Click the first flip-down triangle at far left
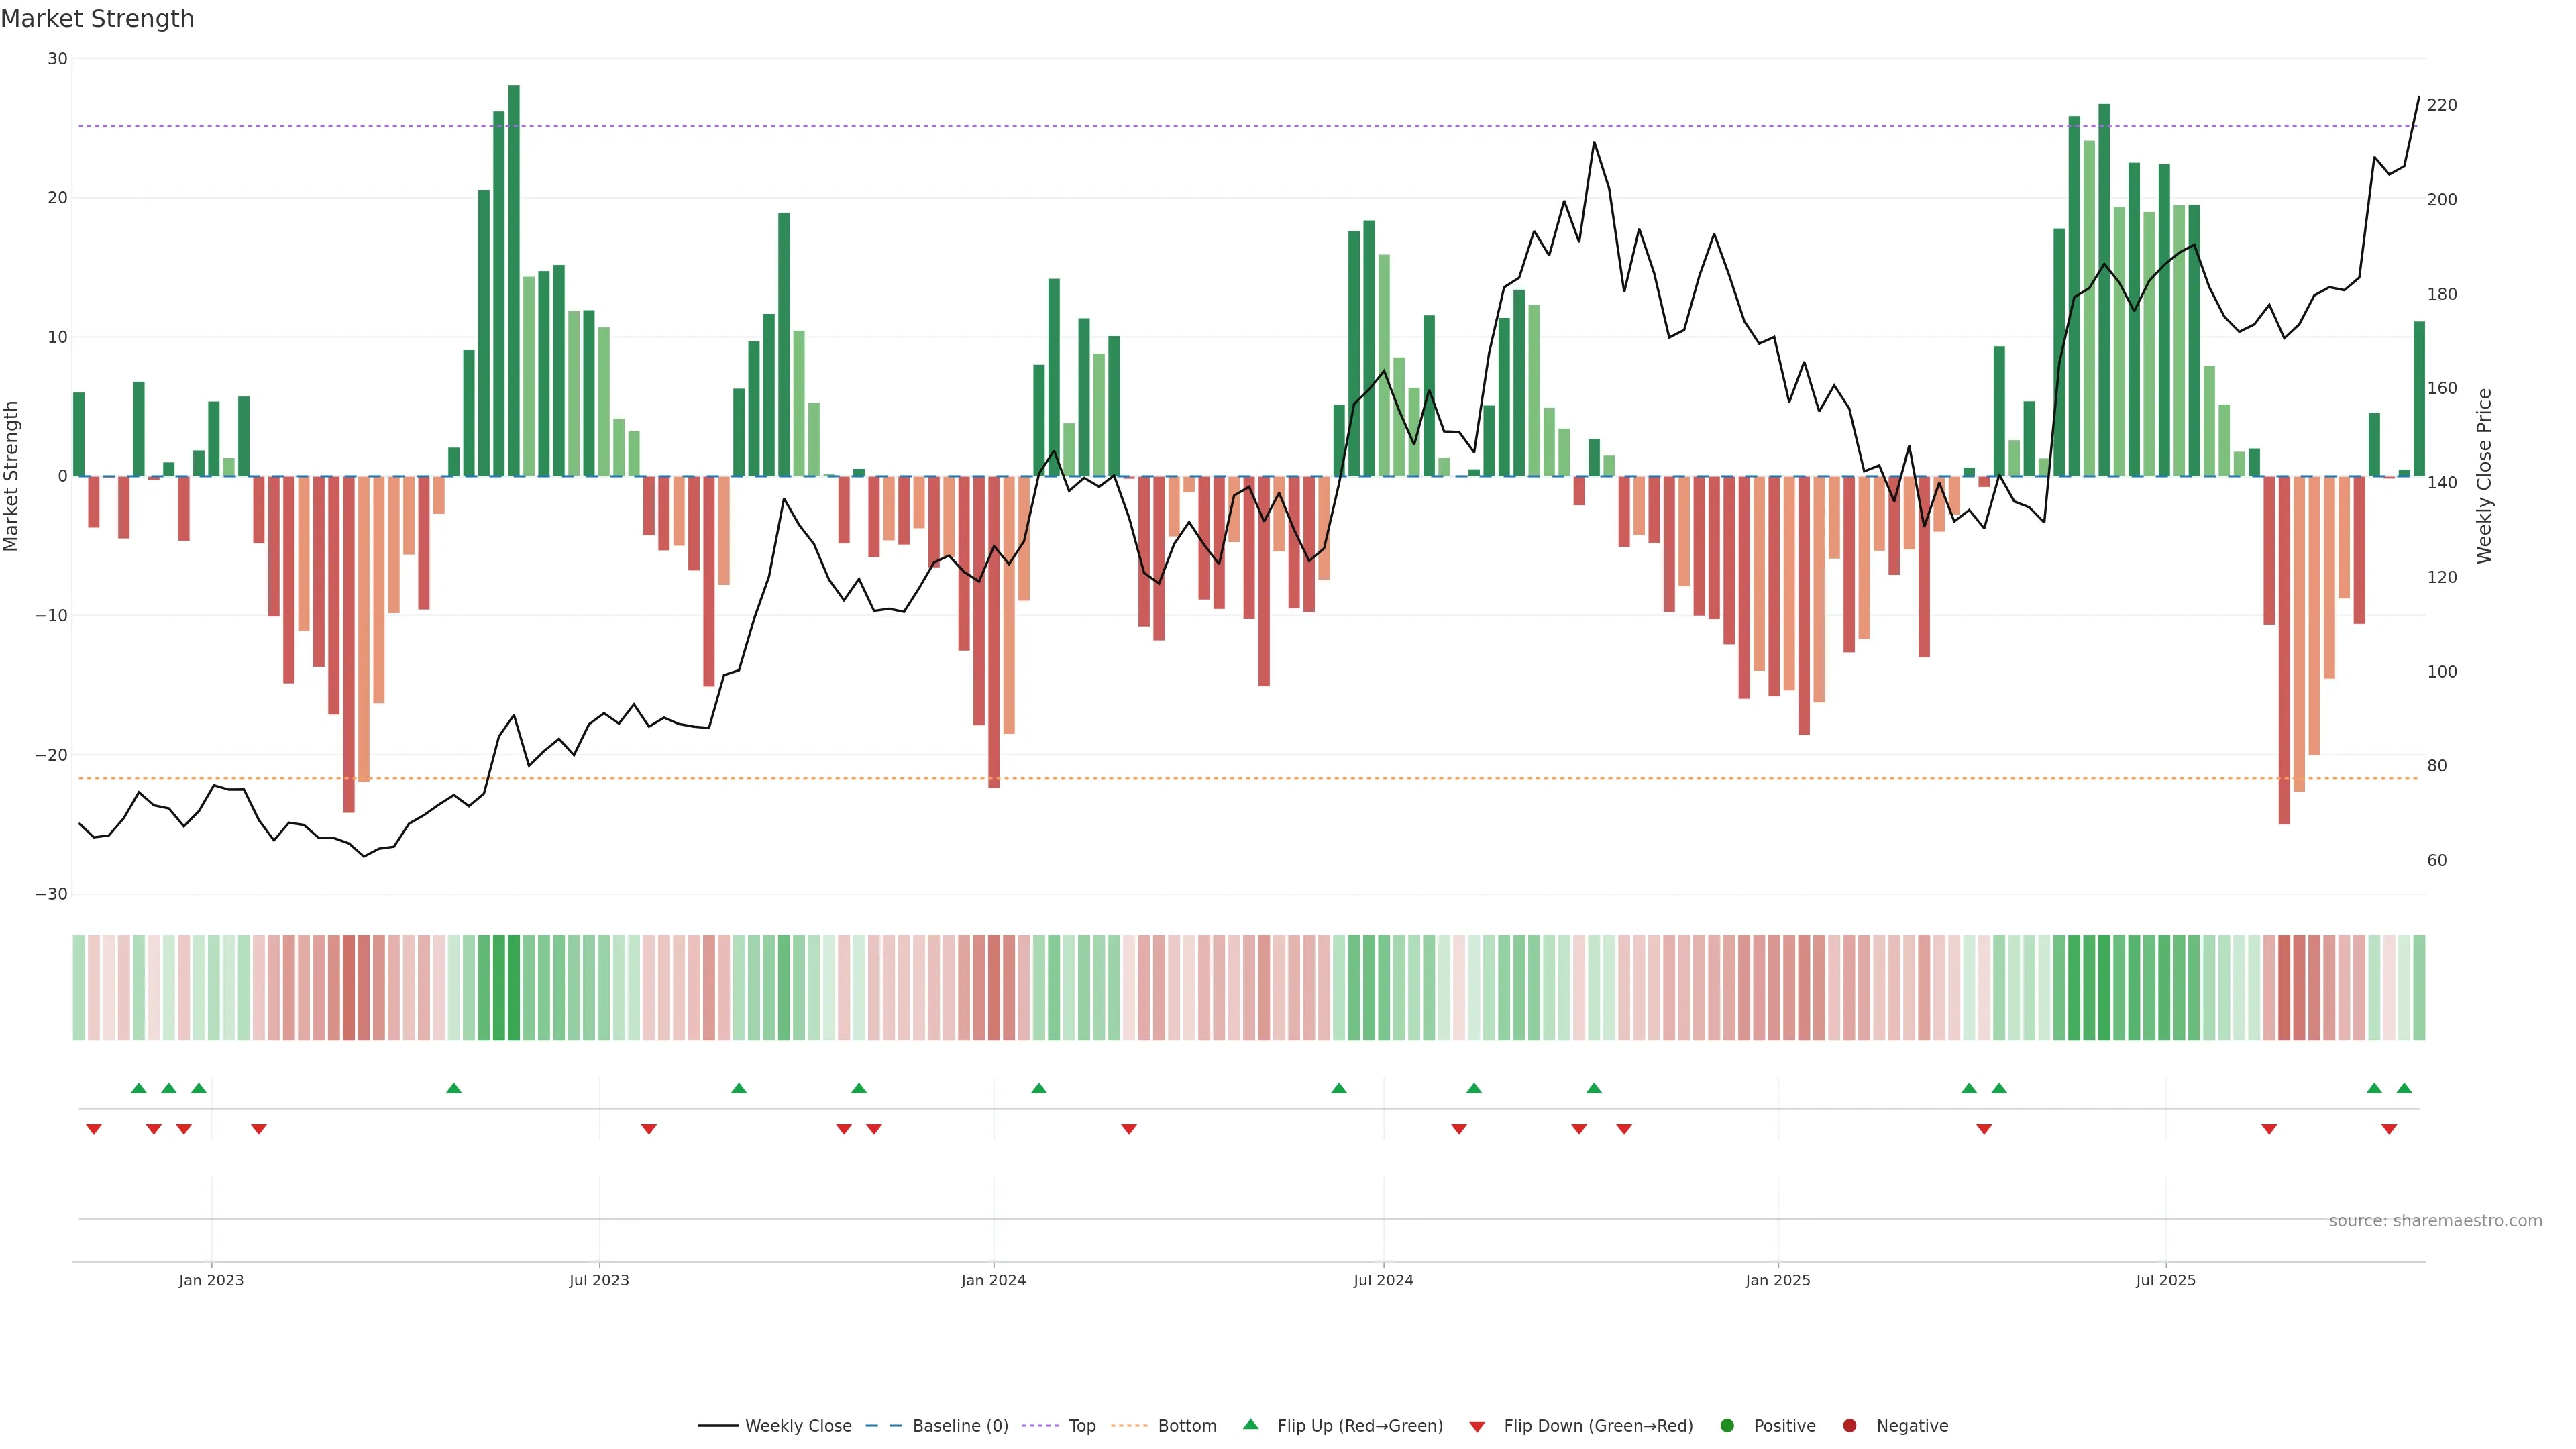2576x1449 pixels. tap(94, 1129)
